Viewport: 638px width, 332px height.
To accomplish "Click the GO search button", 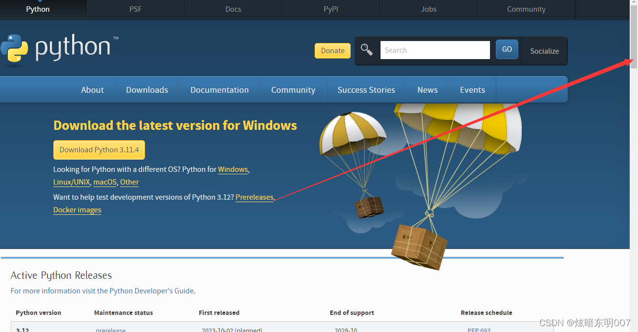I will [507, 49].
